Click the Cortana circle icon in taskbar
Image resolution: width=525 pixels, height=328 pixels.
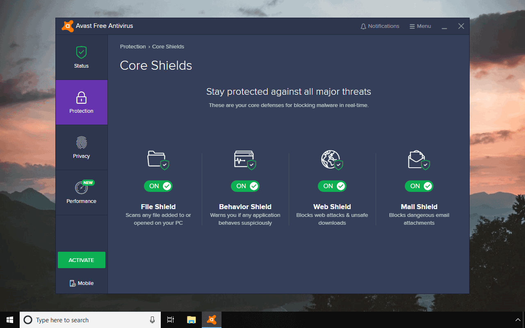click(28, 320)
